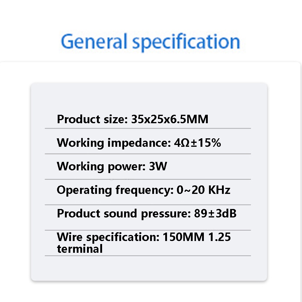Click the word specification in the blue title

tap(186, 42)
